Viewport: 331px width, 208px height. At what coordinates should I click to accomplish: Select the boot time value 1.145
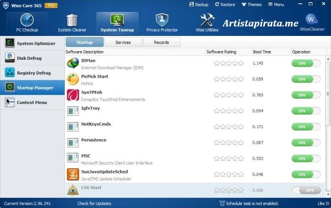coord(258,63)
